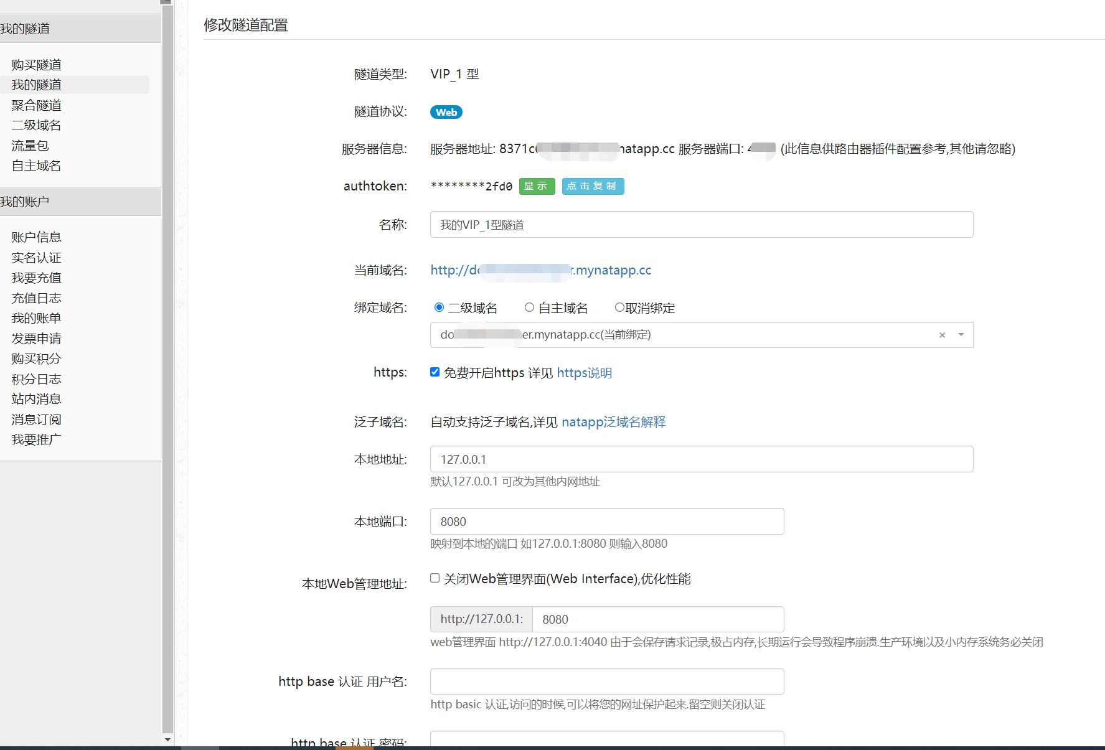This screenshot has height=750, width=1105.
Task: Open 我要充值 in the sidebar
Action: tap(36, 278)
